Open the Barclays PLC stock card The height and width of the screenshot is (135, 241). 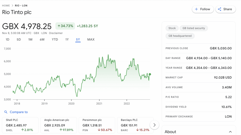[135, 125]
